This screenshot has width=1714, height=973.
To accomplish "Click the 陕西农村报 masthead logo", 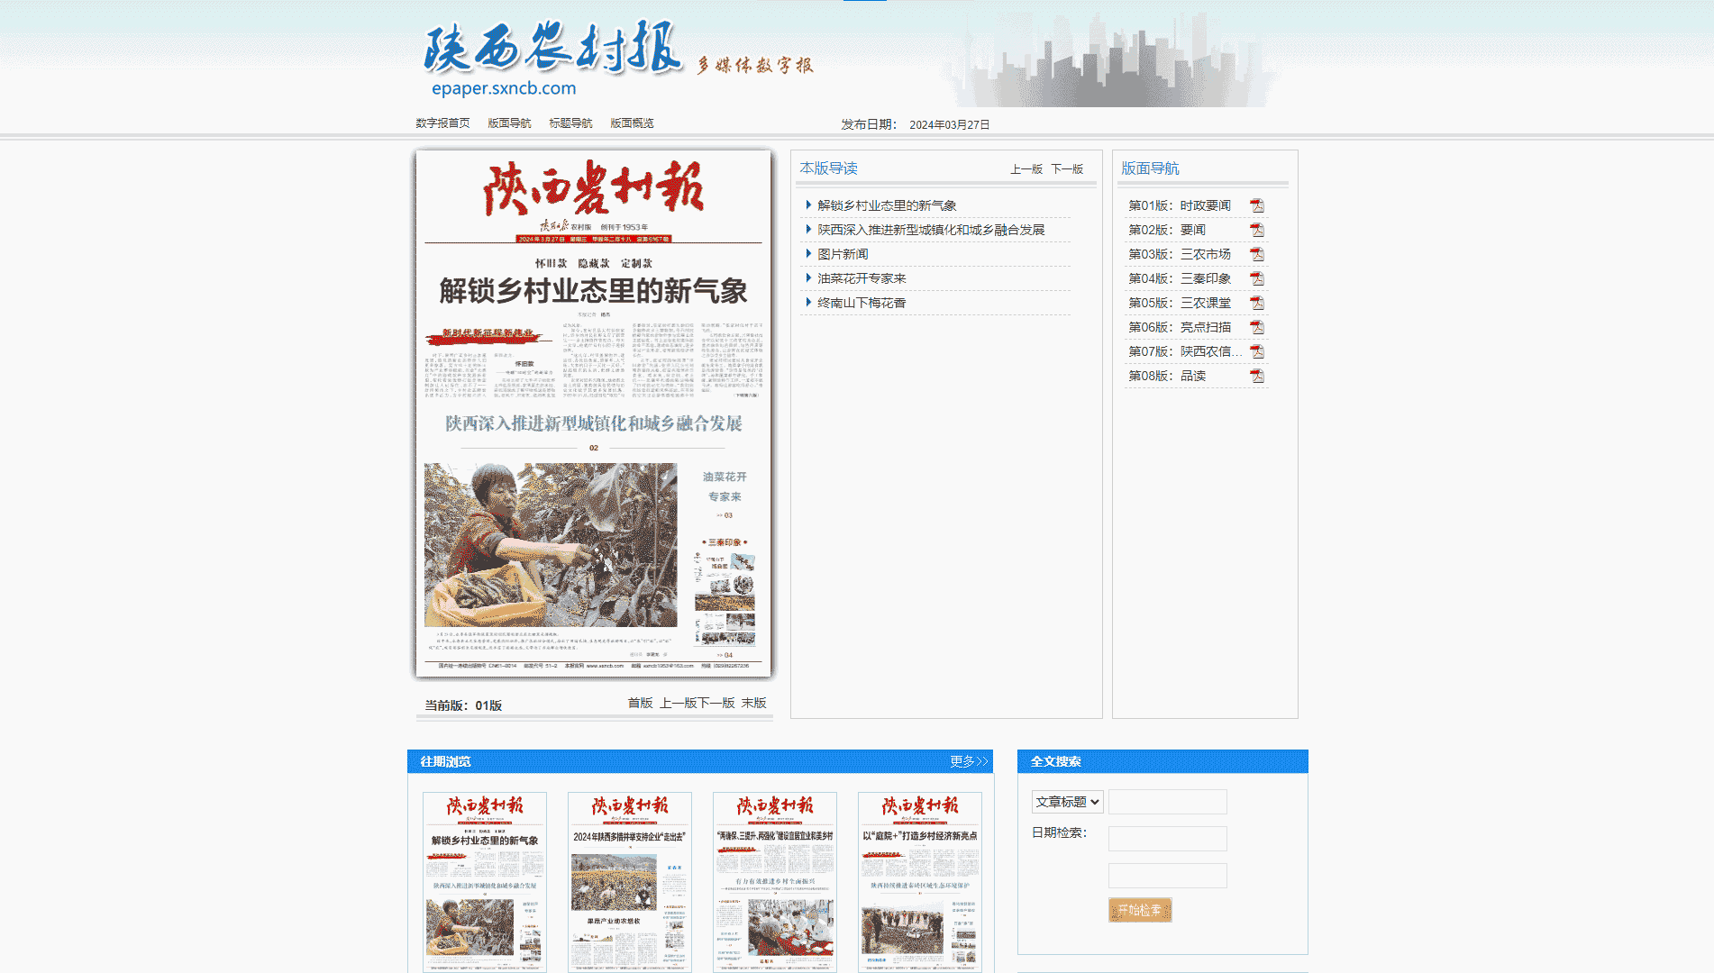I will coord(552,47).
